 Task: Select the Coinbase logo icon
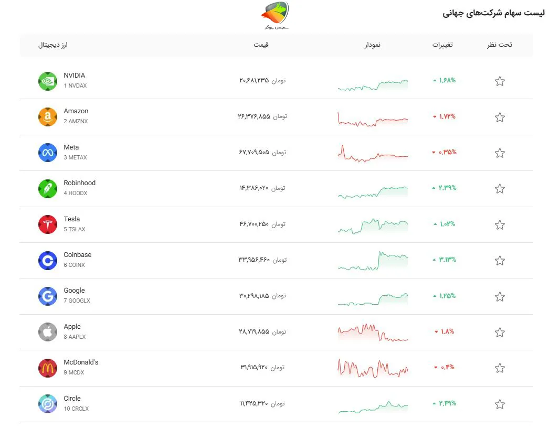click(48, 260)
